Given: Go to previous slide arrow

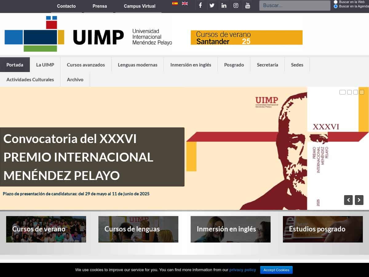Looking at the screenshot, I should tap(348, 200).
